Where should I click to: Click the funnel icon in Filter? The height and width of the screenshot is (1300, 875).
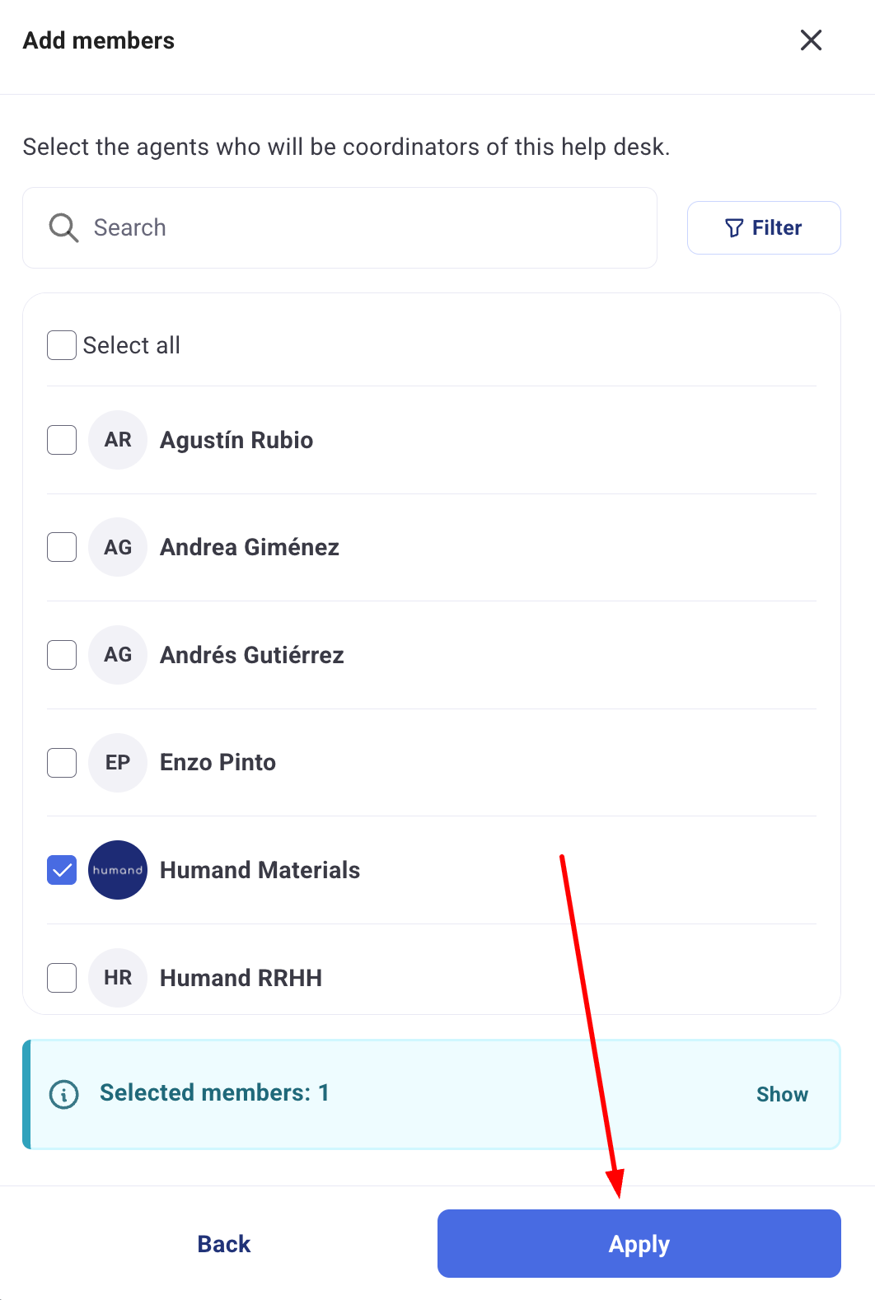point(734,228)
